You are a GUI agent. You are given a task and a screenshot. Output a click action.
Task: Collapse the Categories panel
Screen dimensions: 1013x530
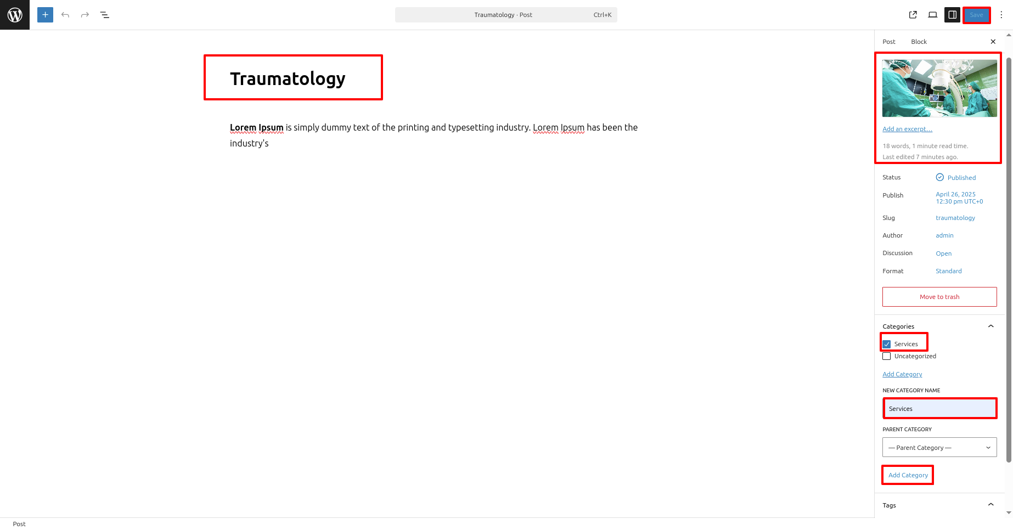(x=991, y=326)
